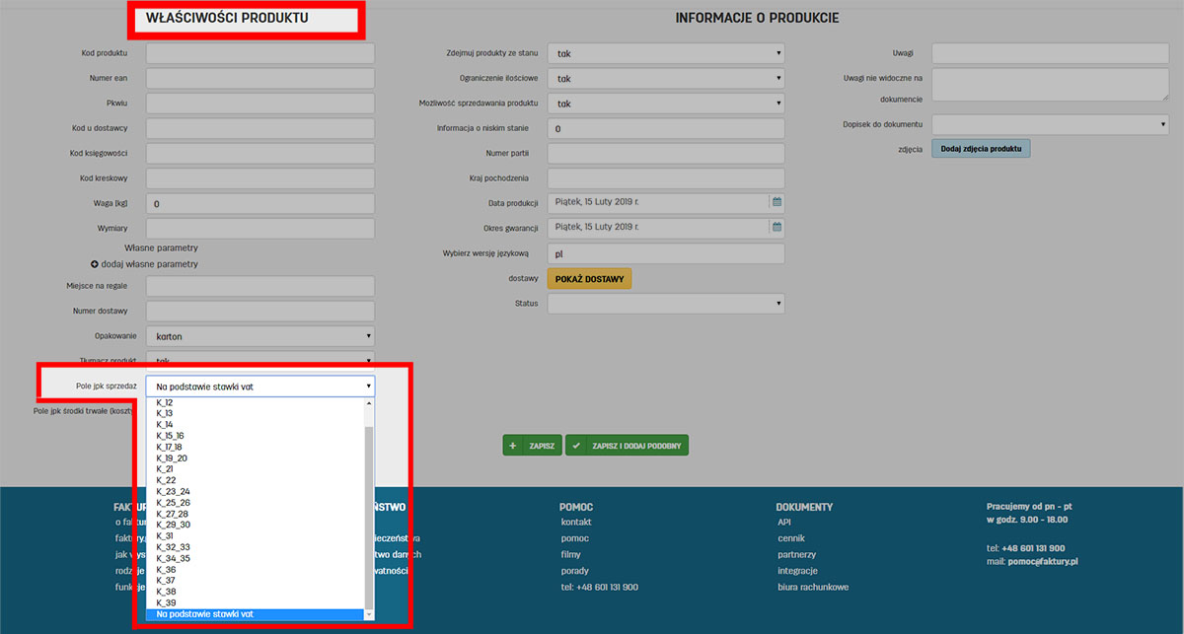
Task: Click the plus icon on ZAPISZ button
Action: [x=513, y=446]
